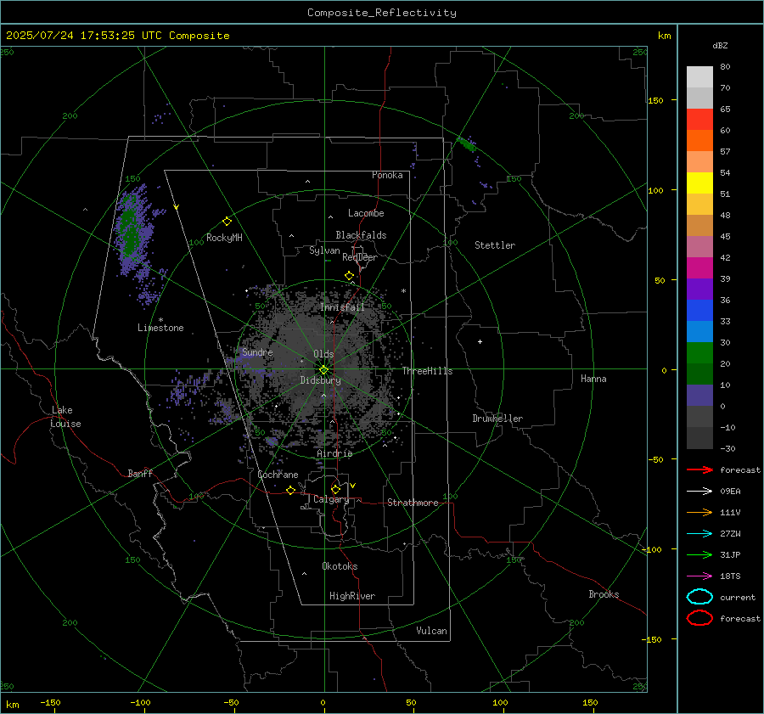The height and width of the screenshot is (714, 764).
Task: Click the yellow diamond marker near RockyMH
Action: [227, 222]
